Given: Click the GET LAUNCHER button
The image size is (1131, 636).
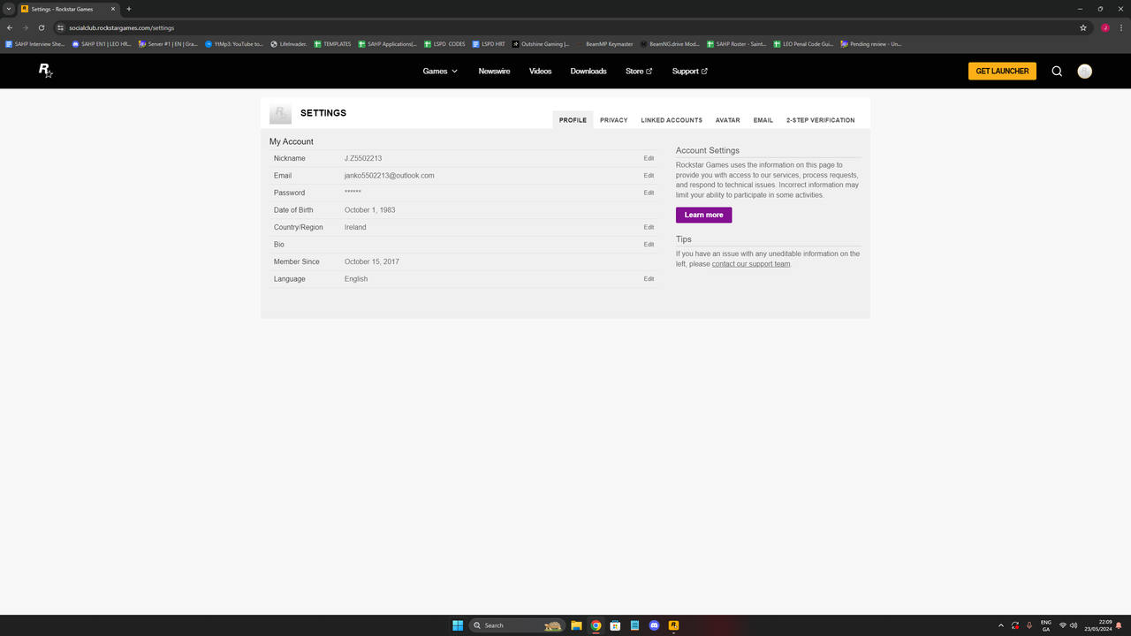Looking at the screenshot, I should coord(1002,72).
